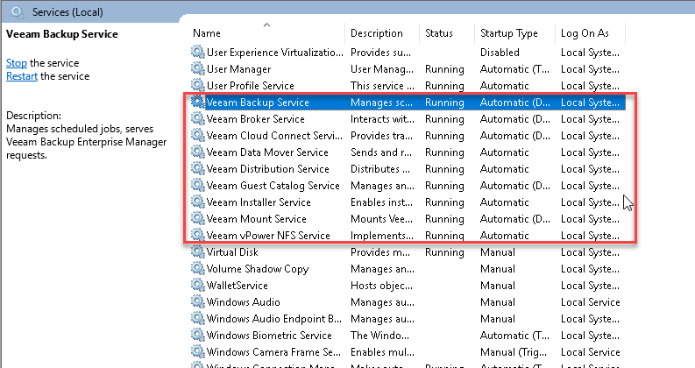The height and width of the screenshot is (368, 695).
Task: Click the Log On As column header
Action: point(583,33)
